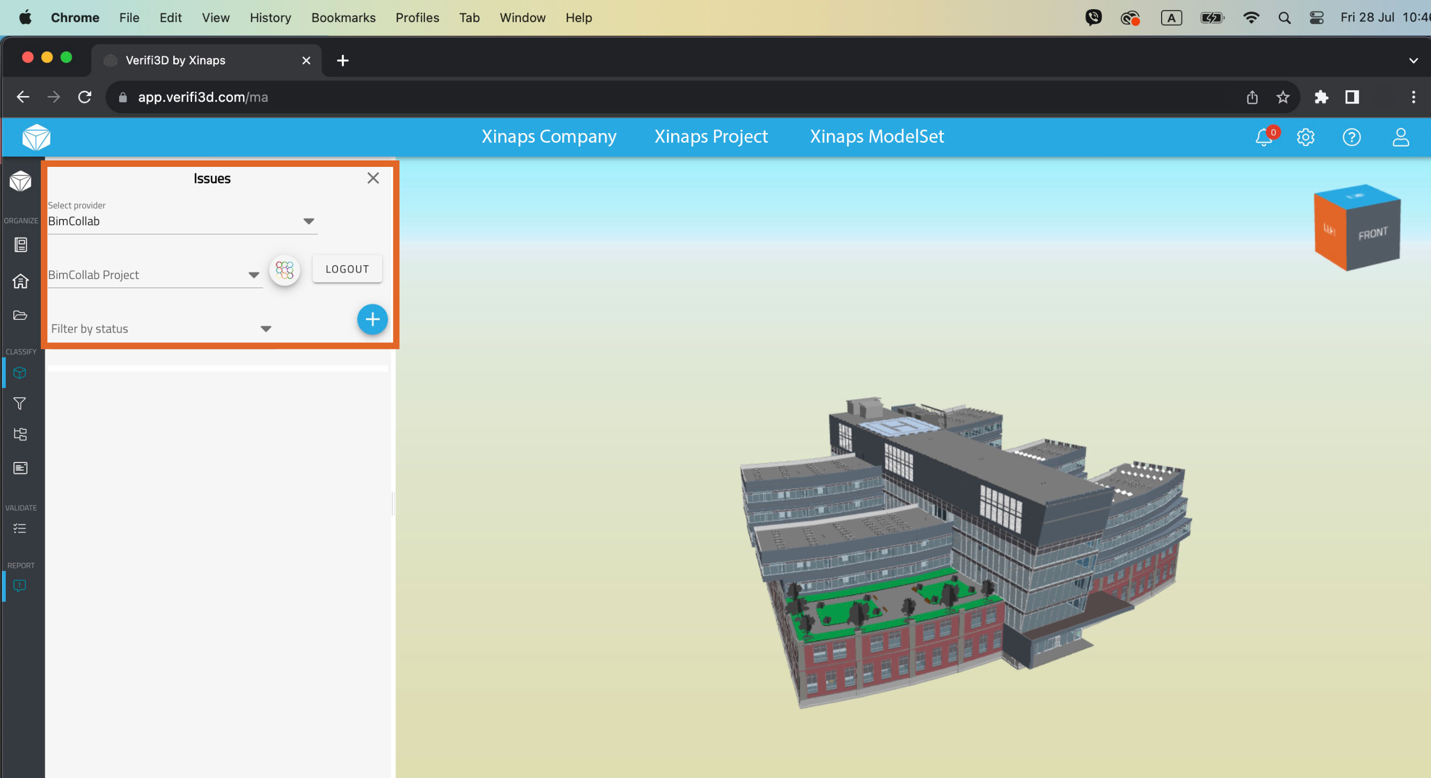Open the Xinaps ModelSet breadcrumb
1431x778 pixels.
point(877,137)
